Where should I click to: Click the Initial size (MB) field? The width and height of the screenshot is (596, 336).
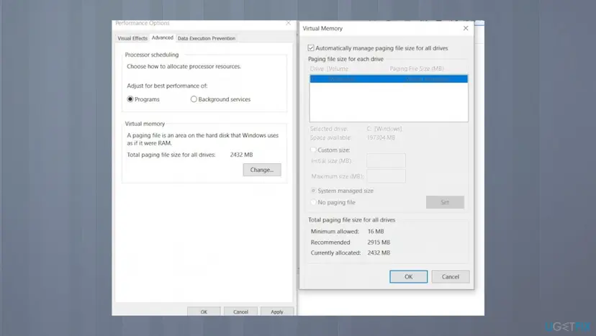(386, 160)
